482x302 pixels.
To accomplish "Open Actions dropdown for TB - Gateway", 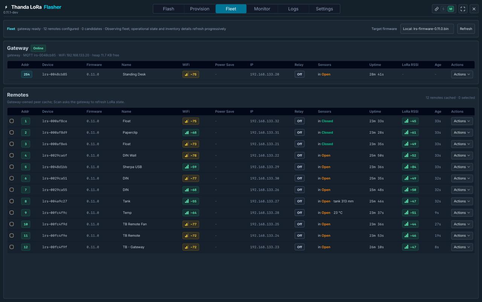I will (x=462, y=247).
